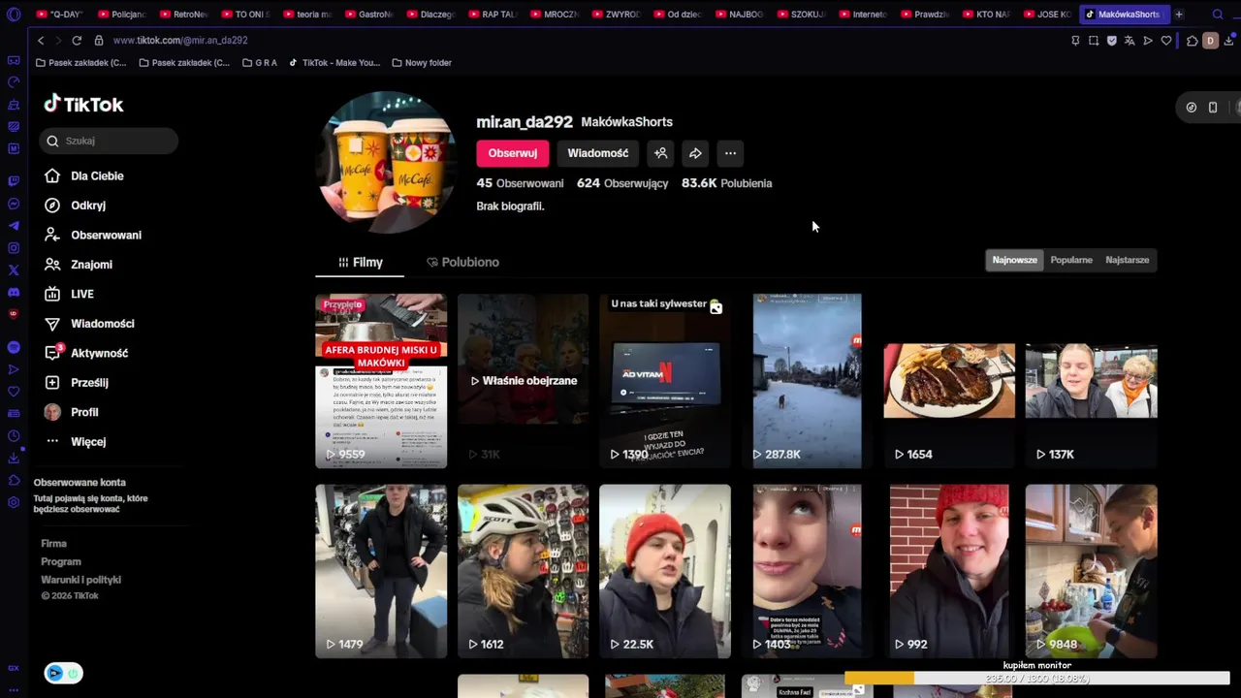Image resolution: width=1241 pixels, height=698 pixels.
Task: Expand the Firma footer section
Action: pos(53,544)
